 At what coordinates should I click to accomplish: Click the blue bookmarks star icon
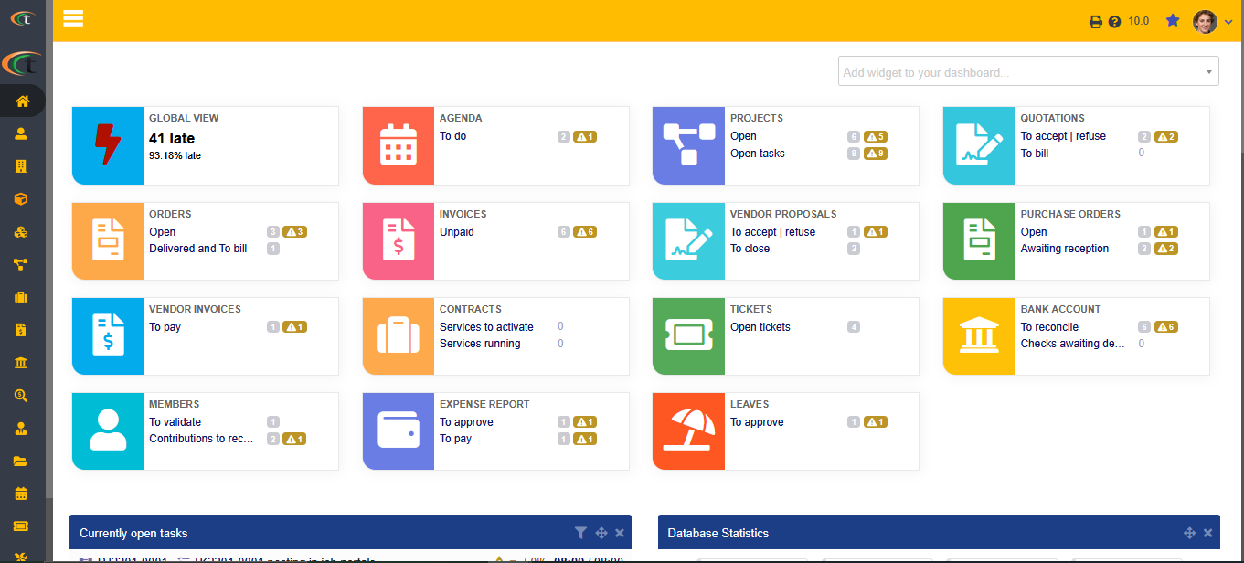1173,20
